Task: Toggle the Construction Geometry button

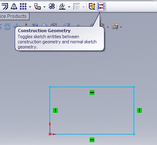Action: click(101, 6)
